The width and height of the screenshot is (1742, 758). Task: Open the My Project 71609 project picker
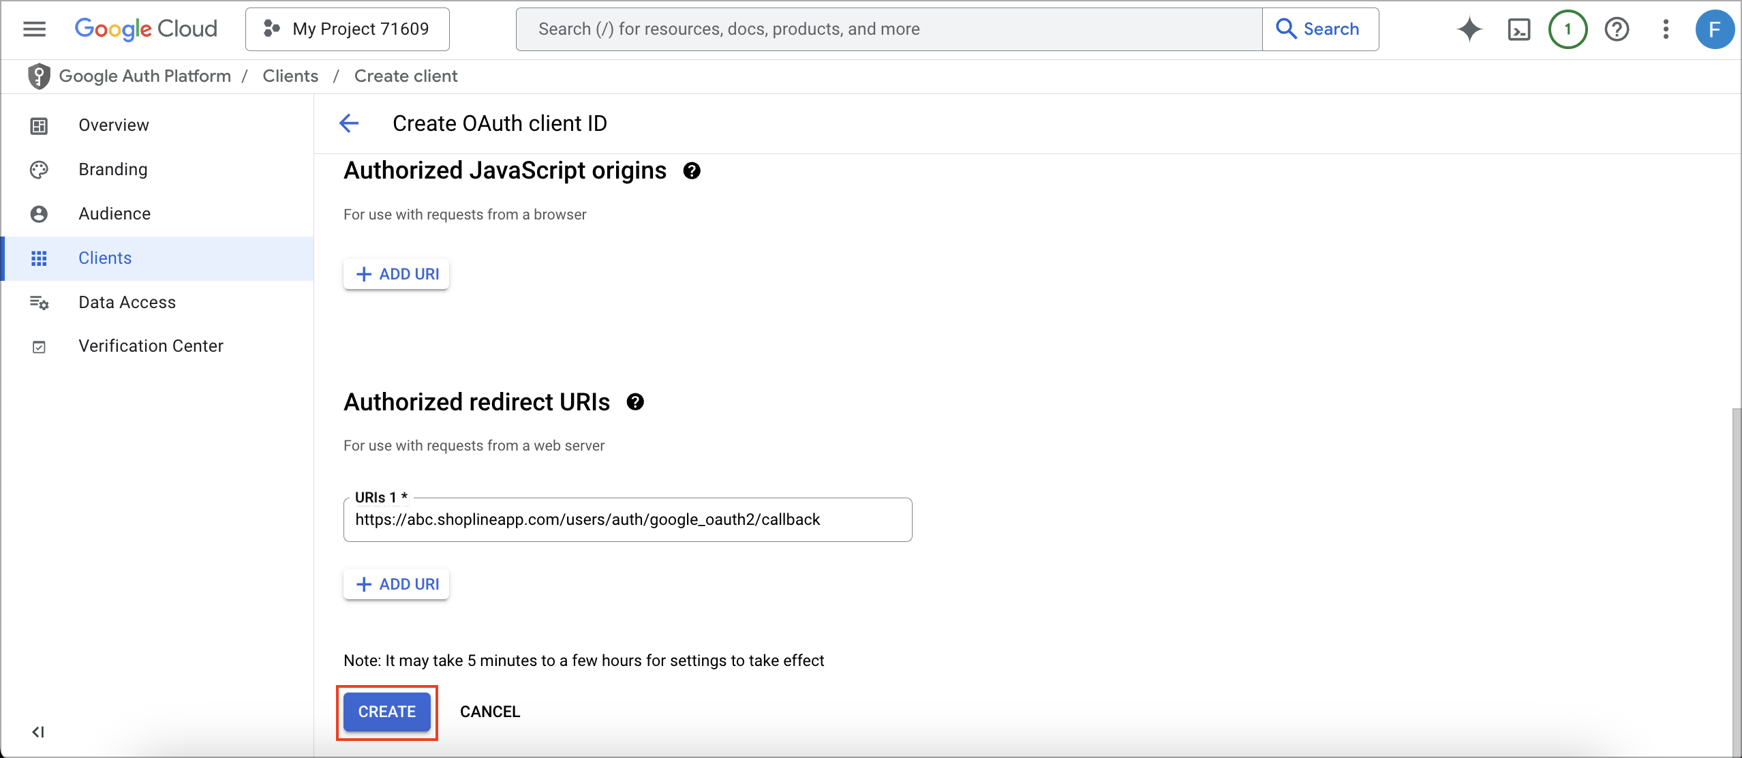(x=348, y=29)
